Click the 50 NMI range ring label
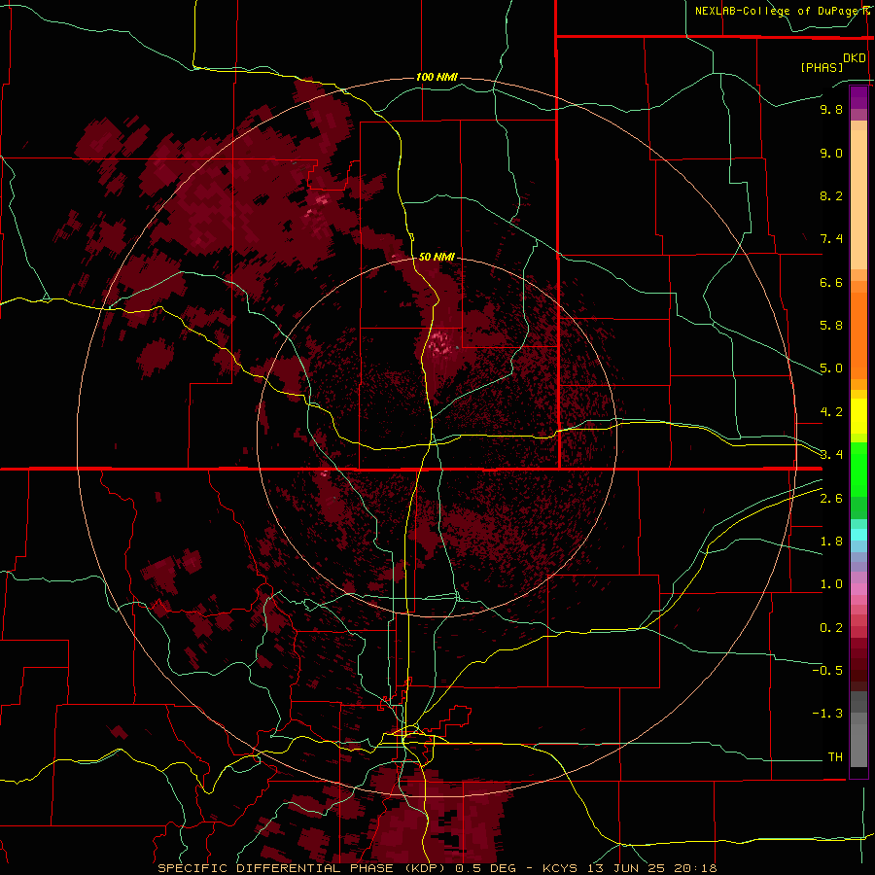The width and height of the screenshot is (875, 875). click(x=437, y=257)
